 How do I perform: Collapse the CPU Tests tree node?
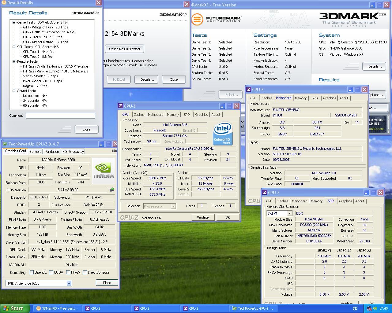[14, 47]
